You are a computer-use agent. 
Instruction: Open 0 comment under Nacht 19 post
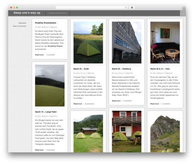tap(51, 150)
